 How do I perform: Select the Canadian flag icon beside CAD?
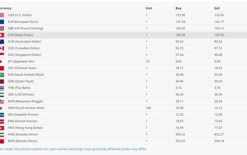(x=2, y=48)
